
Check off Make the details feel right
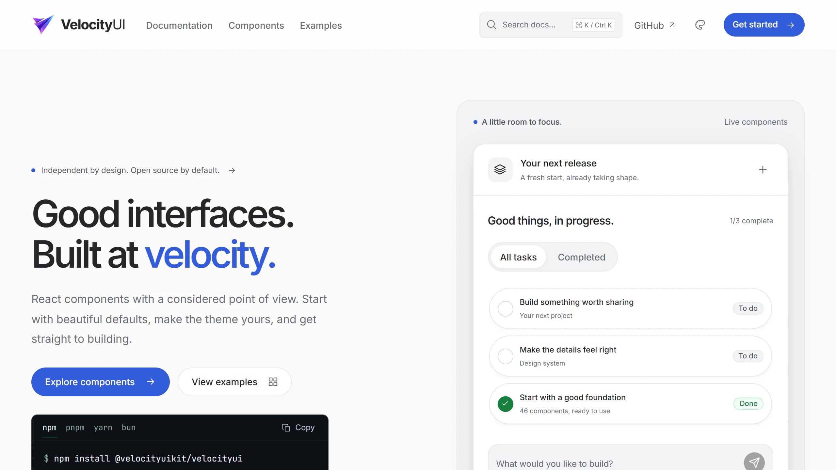coord(505,356)
